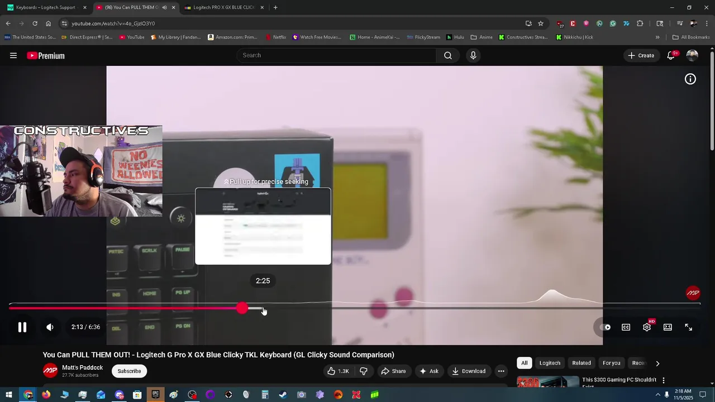Open the player settings gear
This screenshot has width=715, height=402.
point(647,327)
